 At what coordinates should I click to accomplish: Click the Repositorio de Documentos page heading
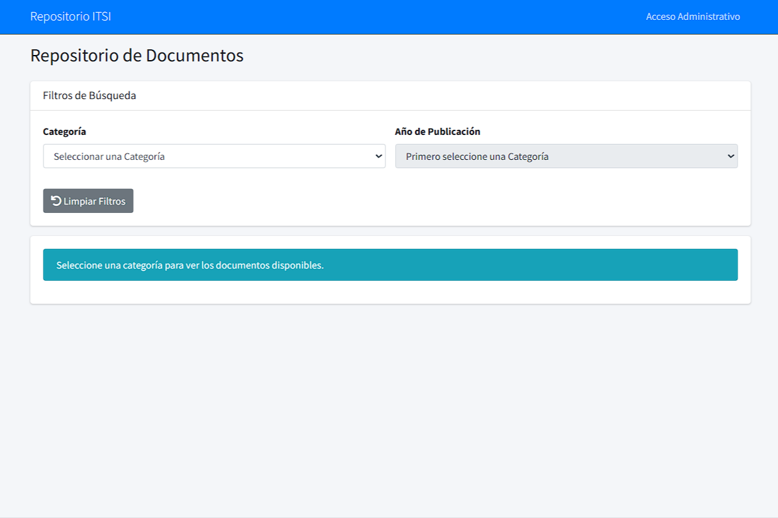137,56
